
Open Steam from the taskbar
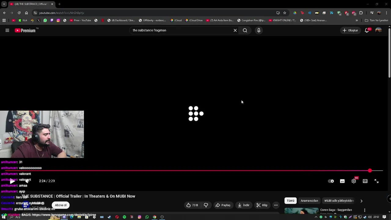click(x=109, y=217)
